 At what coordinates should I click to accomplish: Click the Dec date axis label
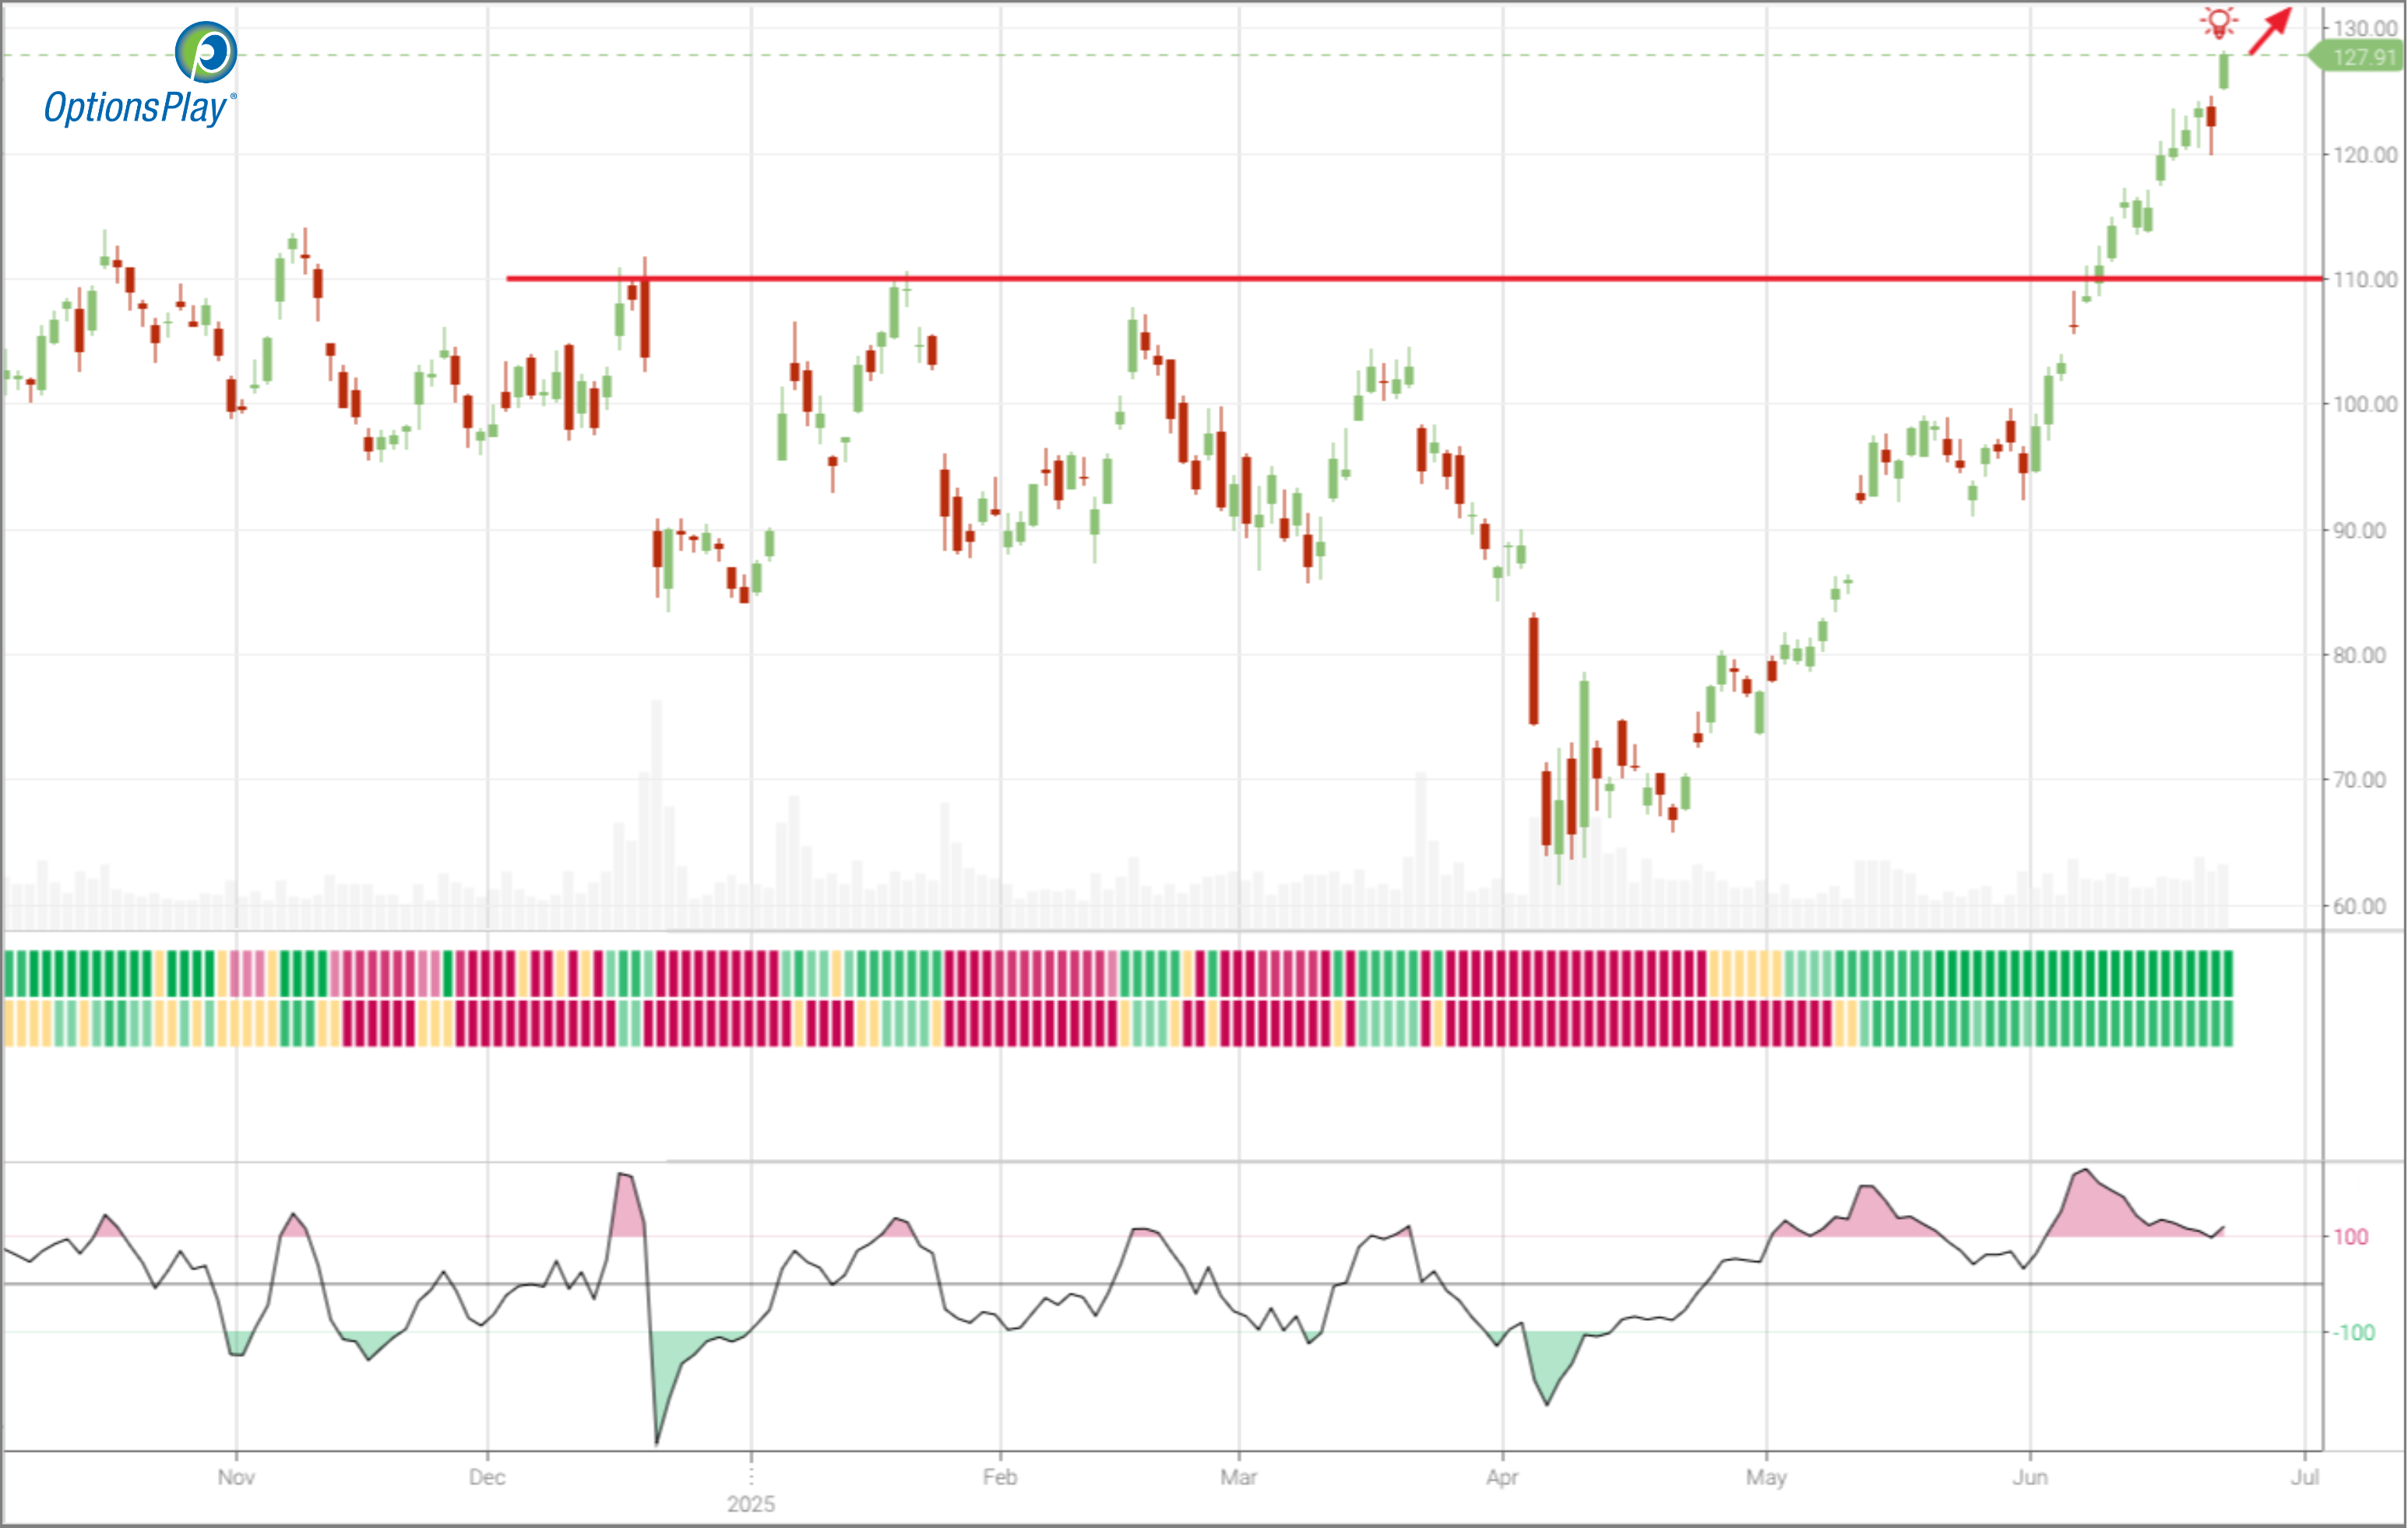[x=487, y=1477]
